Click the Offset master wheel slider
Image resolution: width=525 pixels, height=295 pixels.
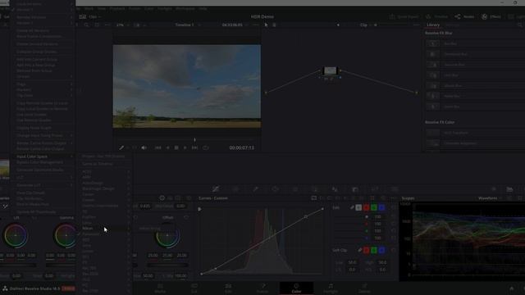click(167, 265)
